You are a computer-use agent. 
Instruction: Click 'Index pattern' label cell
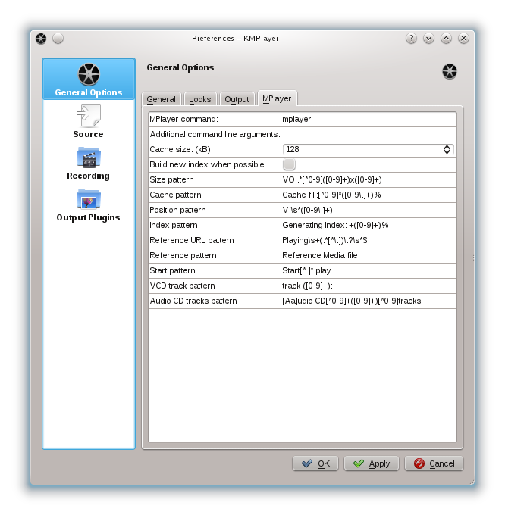pos(215,225)
